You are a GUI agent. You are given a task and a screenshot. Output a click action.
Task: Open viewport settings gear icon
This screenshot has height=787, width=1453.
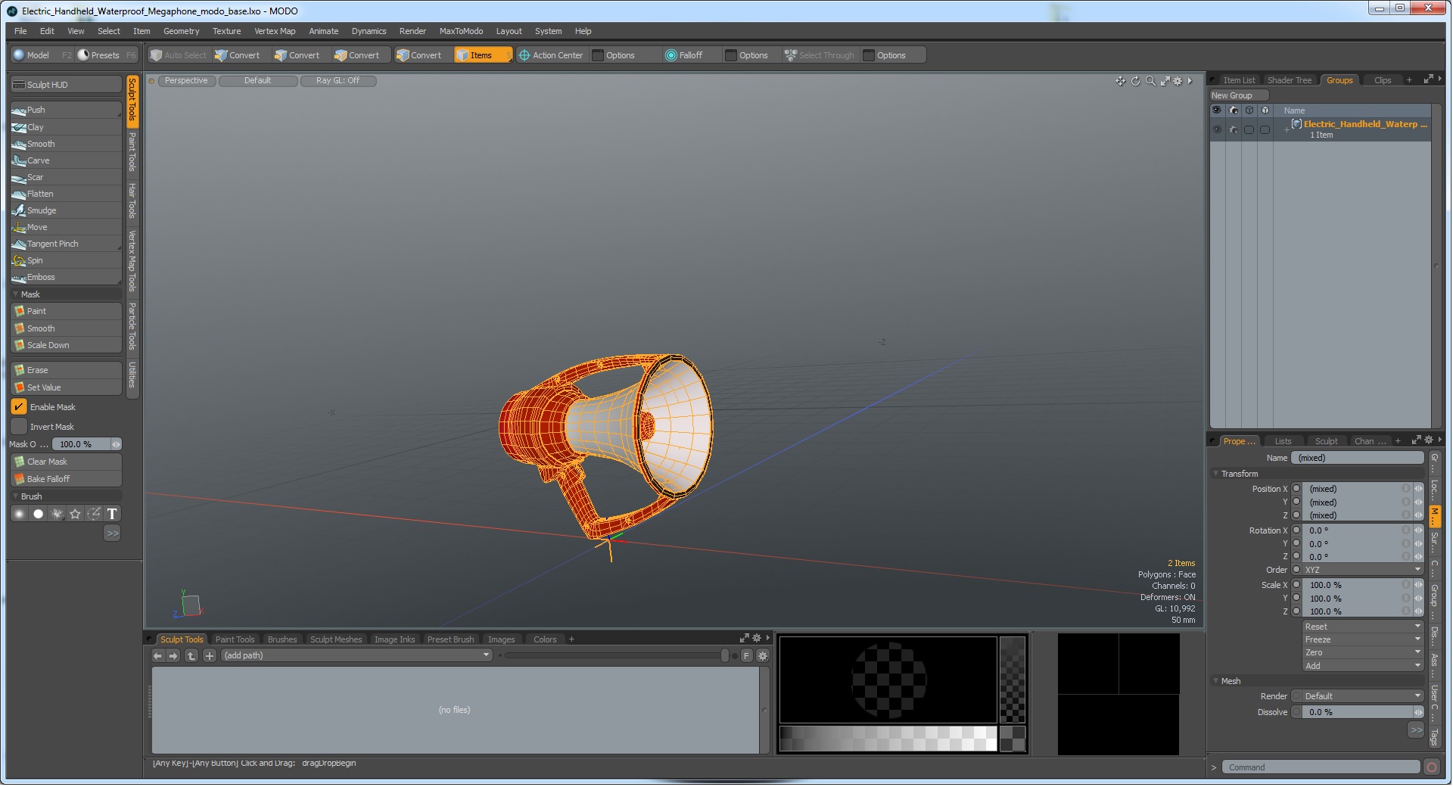pos(1178,81)
